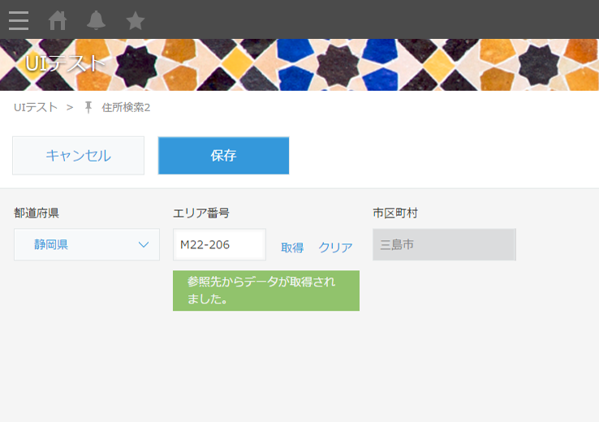Click the 市区町村 field showing 三島市
Viewport: 599px width, 422px height.
pyautogui.click(x=444, y=244)
